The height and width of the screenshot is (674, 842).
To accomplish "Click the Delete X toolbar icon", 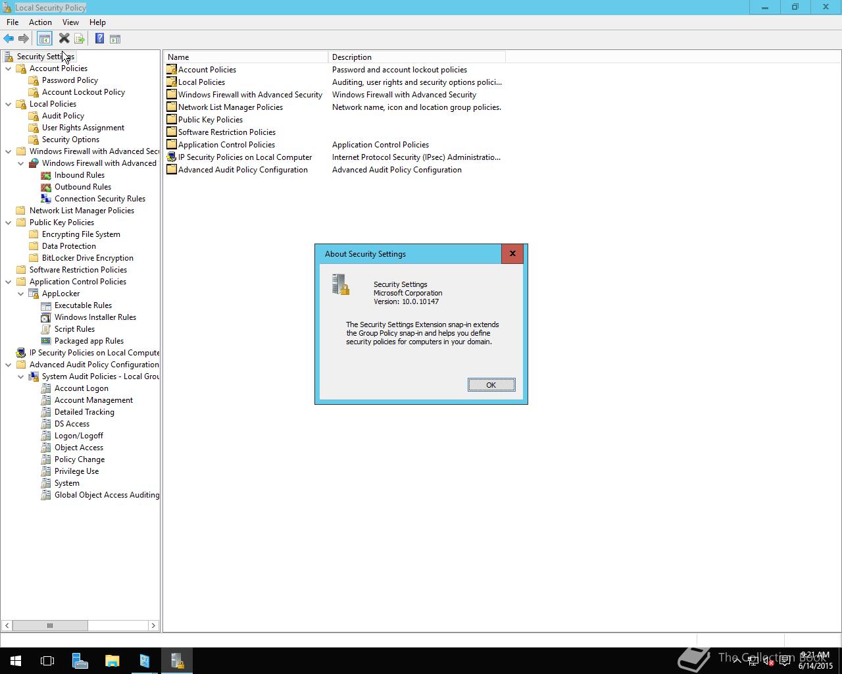I will (x=64, y=39).
